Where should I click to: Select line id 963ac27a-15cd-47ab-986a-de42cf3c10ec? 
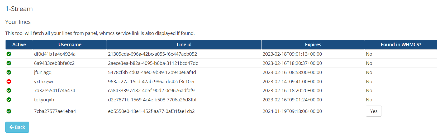(x=152, y=81)
